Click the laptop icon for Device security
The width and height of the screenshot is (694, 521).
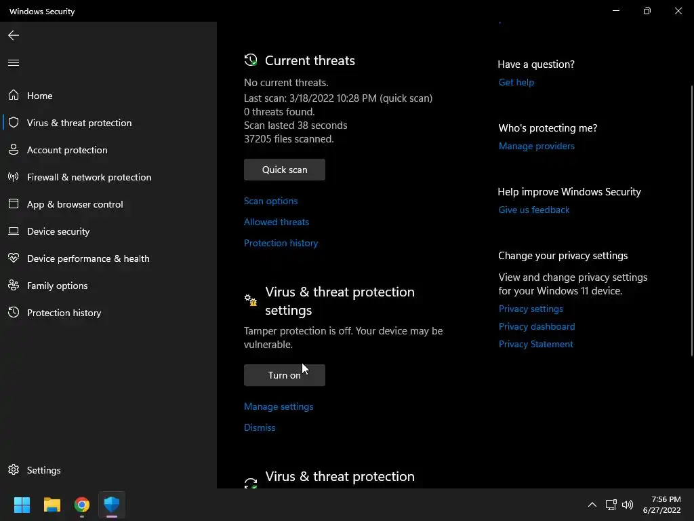(14, 231)
